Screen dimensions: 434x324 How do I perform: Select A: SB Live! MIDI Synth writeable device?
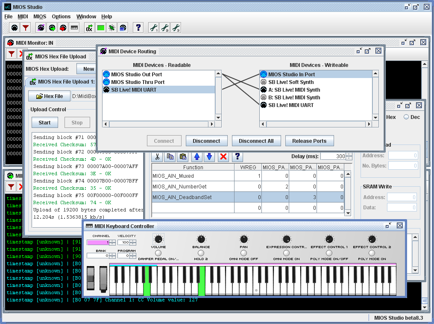[316, 90]
